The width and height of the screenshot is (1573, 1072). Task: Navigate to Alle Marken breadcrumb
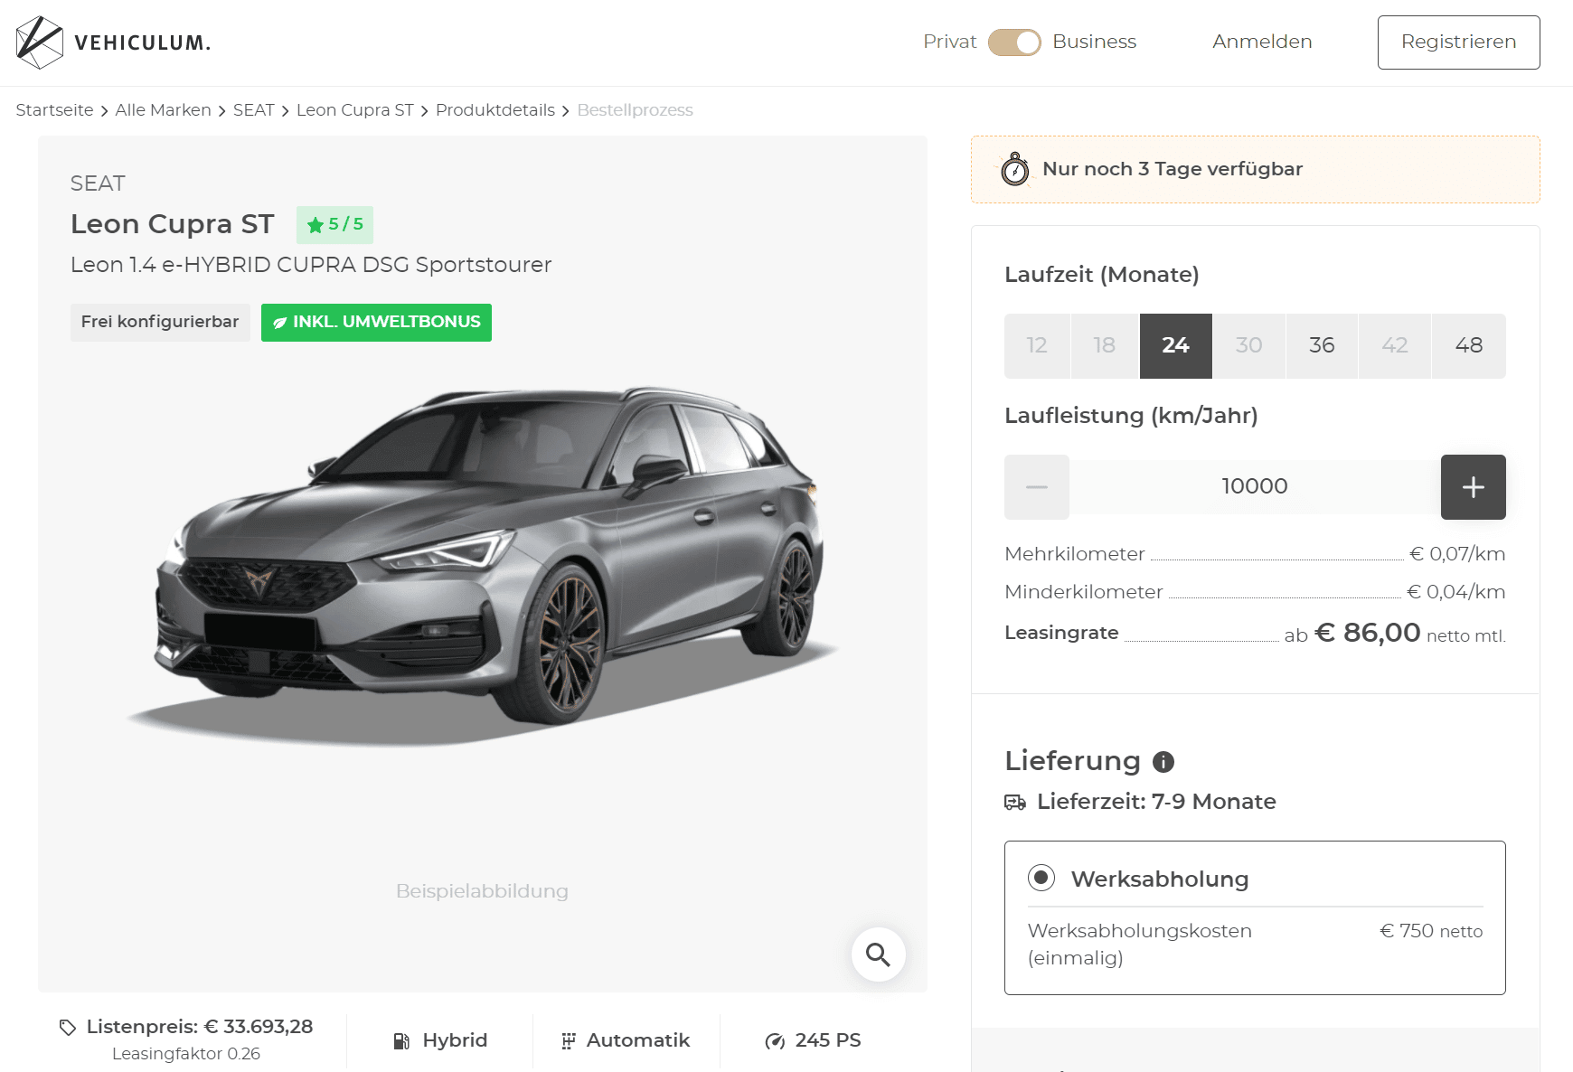[x=163, y=110]
